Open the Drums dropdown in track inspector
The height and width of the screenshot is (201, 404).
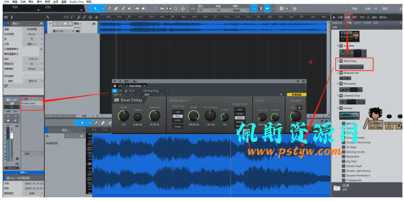click(x=33, y=34)
